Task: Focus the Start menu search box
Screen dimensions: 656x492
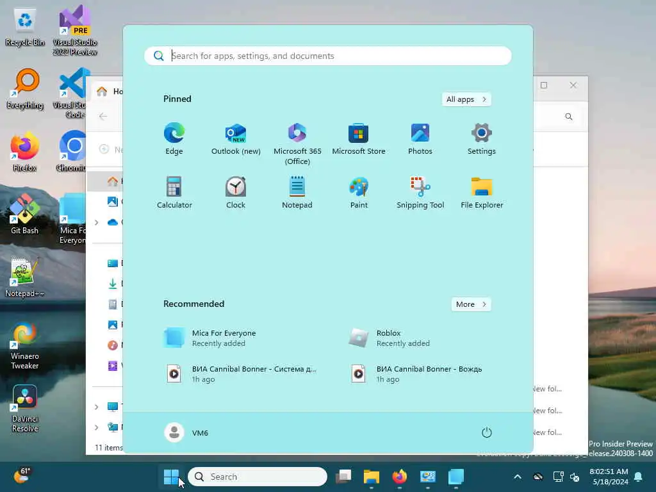Action: tap(327, 56)
